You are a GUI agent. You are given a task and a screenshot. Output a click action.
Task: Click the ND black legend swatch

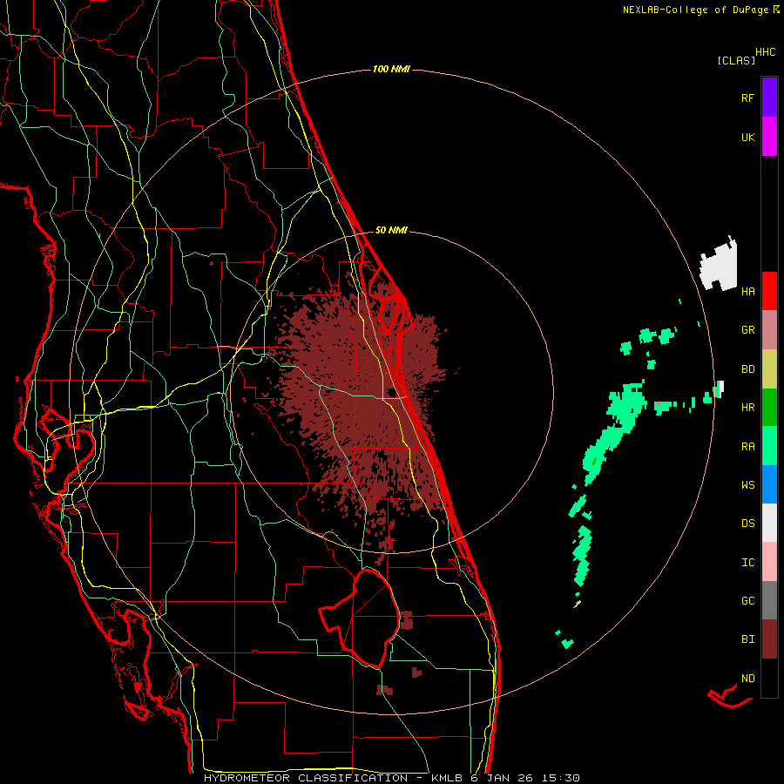click(769, 678)
